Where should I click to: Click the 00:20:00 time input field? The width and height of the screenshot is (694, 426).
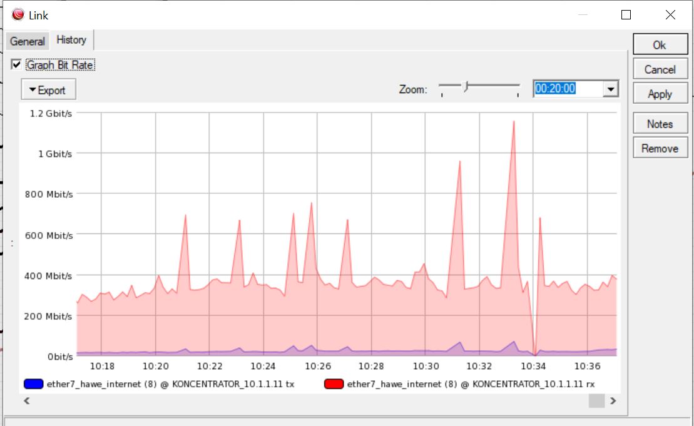(x=568, y=89)
